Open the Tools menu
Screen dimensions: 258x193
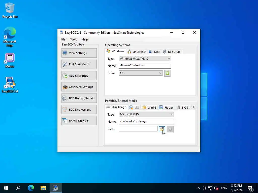[x=73, y=39]
